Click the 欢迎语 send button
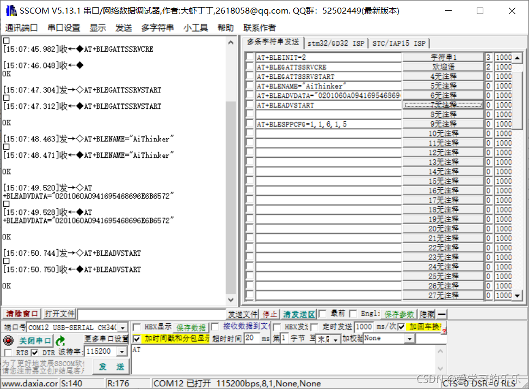The image size is (529, 389). coord(444,66)
